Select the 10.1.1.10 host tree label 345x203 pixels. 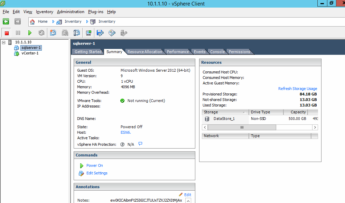pos(23,42)
